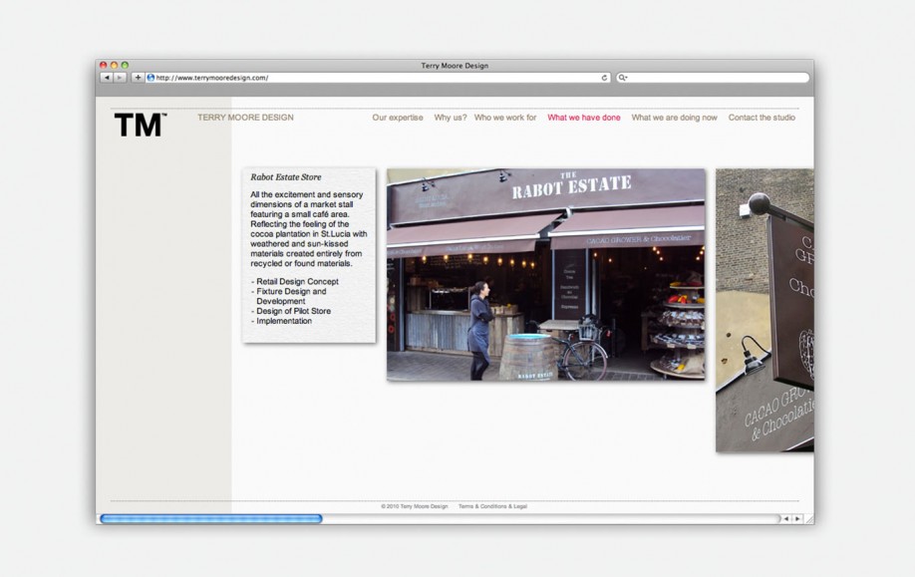Image resolution: width=915 pixels, height=577 pixels.
Task: Click the yellow minimize window button
Action: (x=114, y=66)
